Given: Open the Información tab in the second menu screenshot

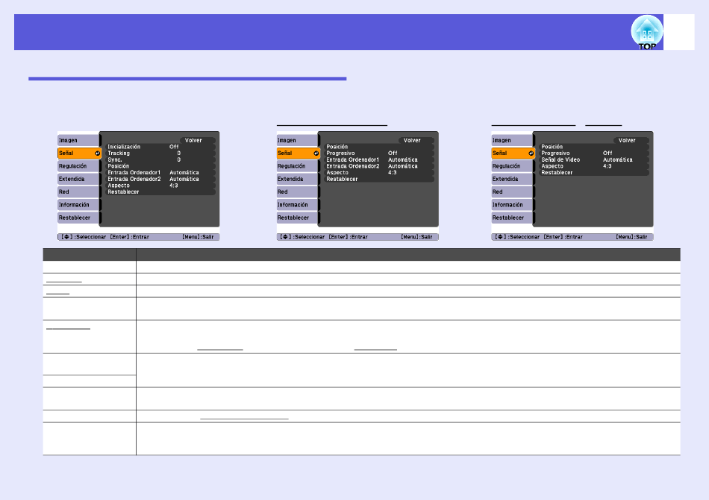Looking at the screenshot, I should pyautogui.click(x=297, y=205).
